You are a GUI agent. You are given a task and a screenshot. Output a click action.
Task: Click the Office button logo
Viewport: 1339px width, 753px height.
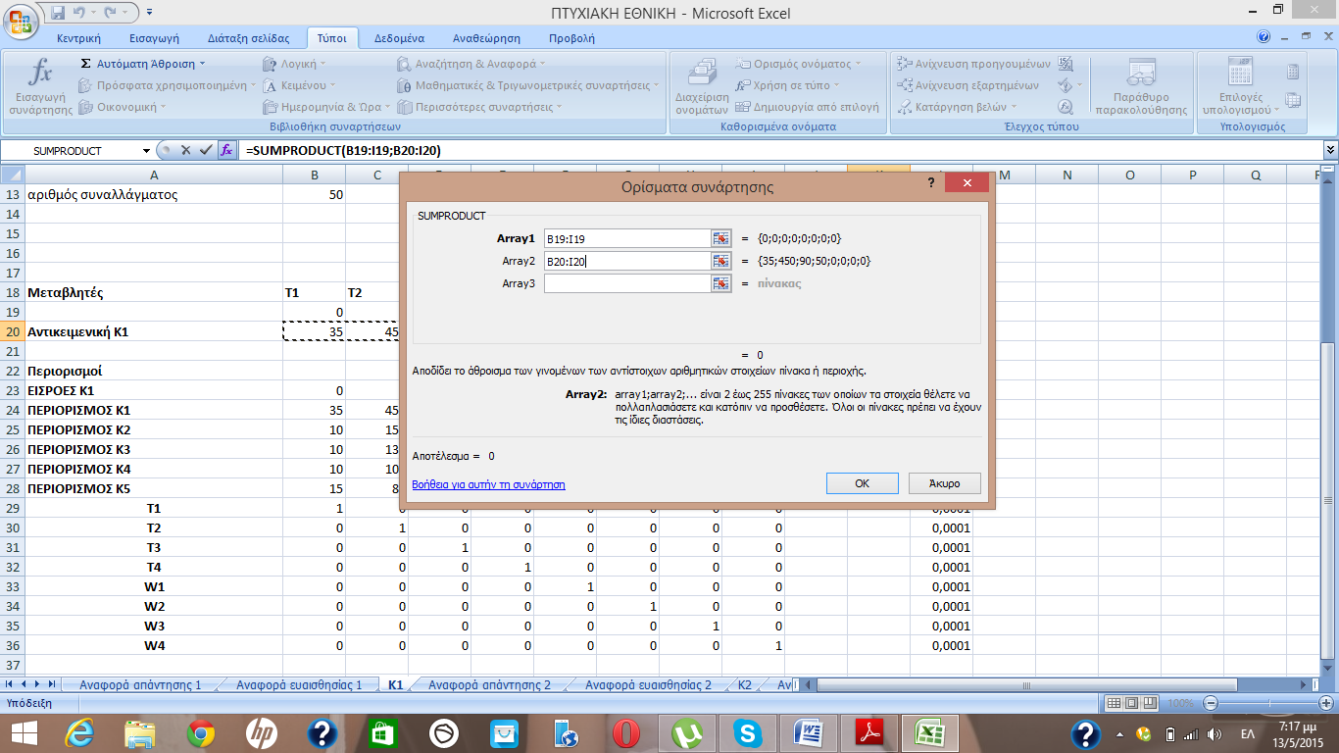tap(20, 22)
